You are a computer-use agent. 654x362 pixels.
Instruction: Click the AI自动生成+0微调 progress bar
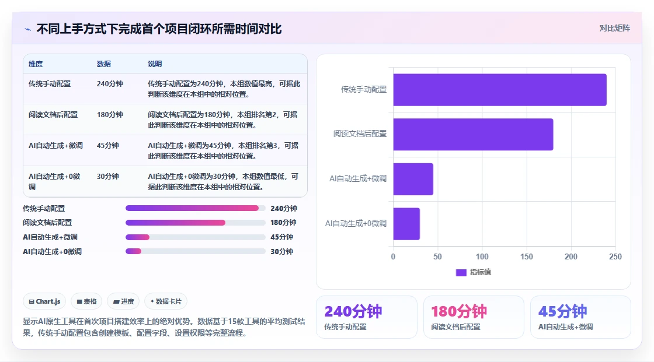coord(195,251)
